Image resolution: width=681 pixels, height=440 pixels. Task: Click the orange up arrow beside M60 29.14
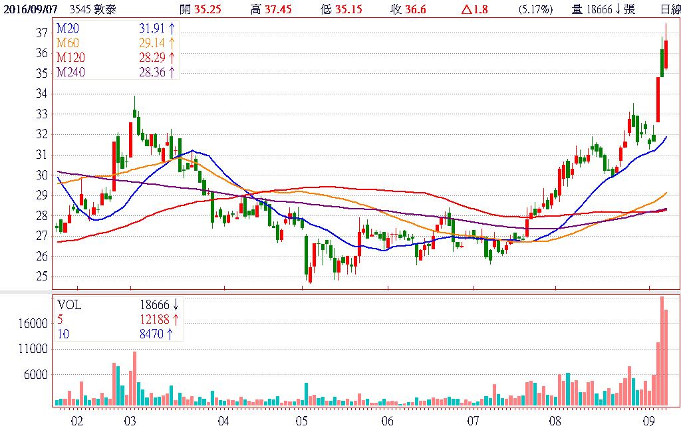pyautogui.click(x=172, y=43)
